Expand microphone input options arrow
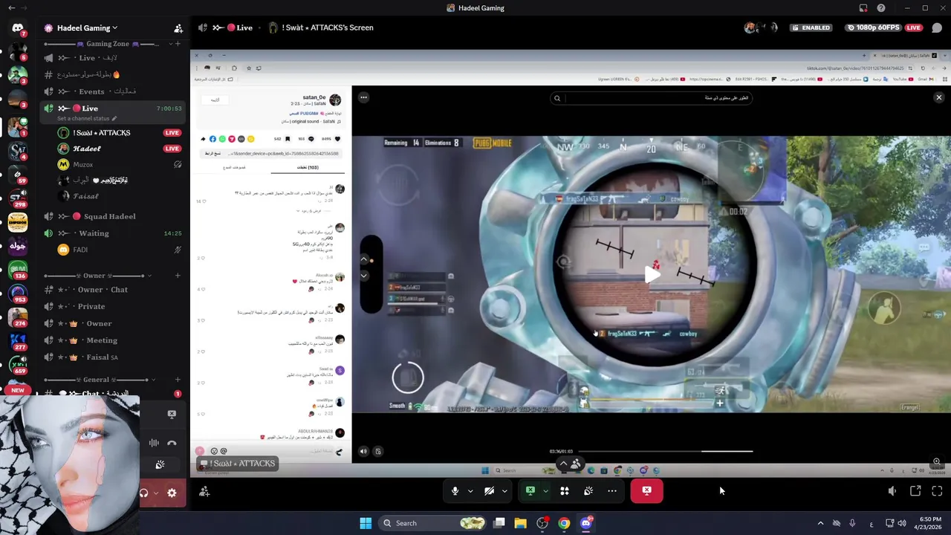The height and width of the screenshot is (535, 951). 470,491
